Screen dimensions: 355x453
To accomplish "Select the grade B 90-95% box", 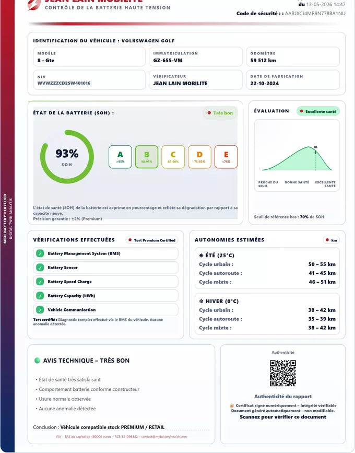I will click(147, 157).
